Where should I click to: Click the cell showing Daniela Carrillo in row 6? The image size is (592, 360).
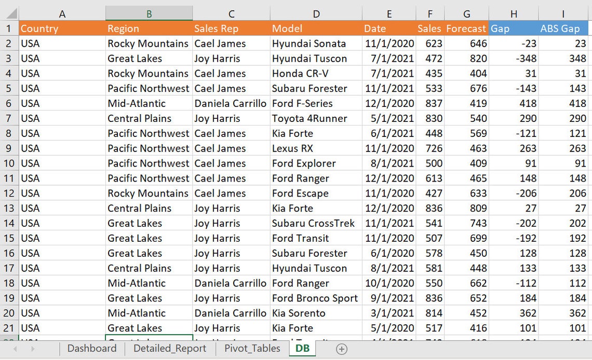(x=231, y=103)
